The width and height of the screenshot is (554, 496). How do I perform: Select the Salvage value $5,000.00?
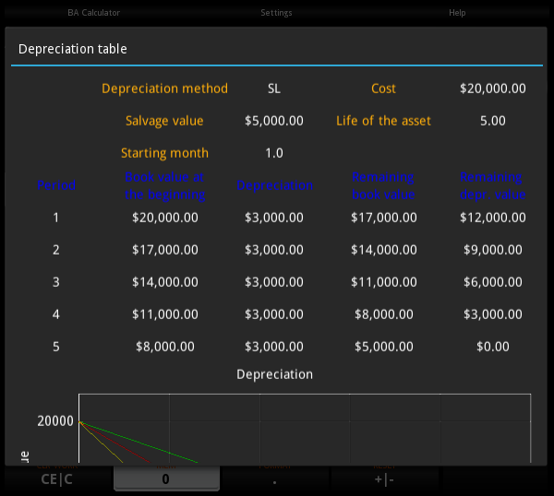(x=274, y=121)
